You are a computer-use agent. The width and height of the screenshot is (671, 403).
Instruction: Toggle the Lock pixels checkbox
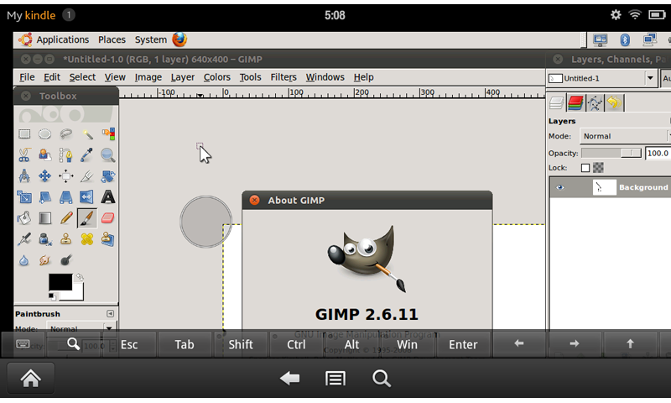click(585, 168)
